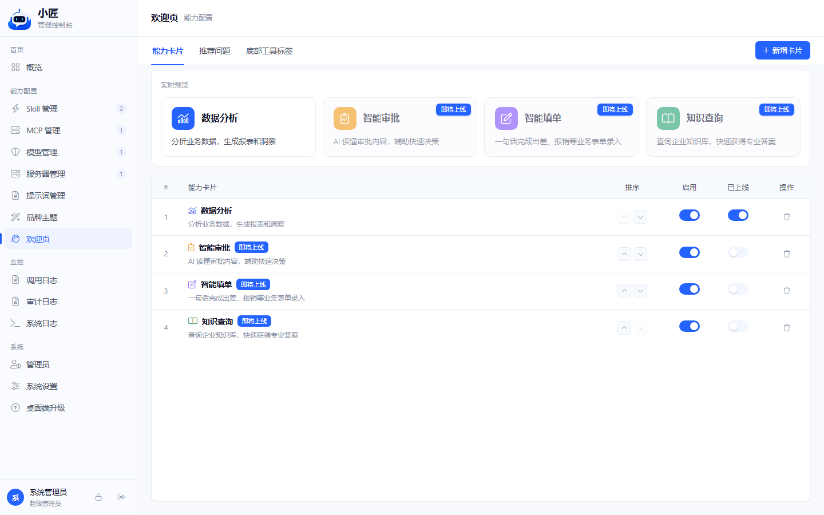Disable 启用 switch for 智能审批
Screen dimensions: 824x515
(690, 252)
